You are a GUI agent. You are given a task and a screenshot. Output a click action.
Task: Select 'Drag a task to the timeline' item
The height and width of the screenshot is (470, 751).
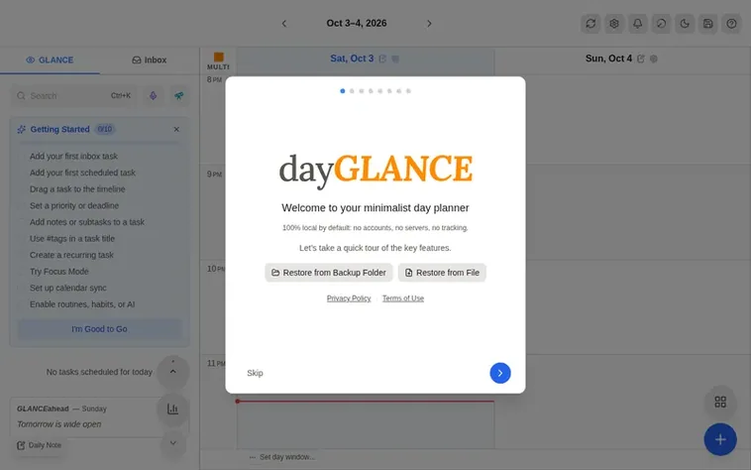click(77, 189)
